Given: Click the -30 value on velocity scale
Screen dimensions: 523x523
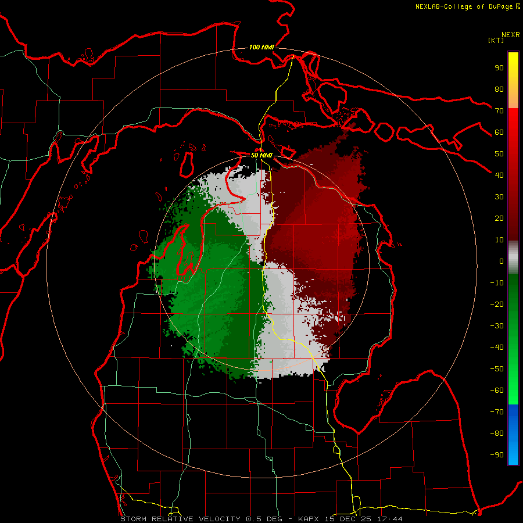Looking at the screenshot, I should pos(497,326).
